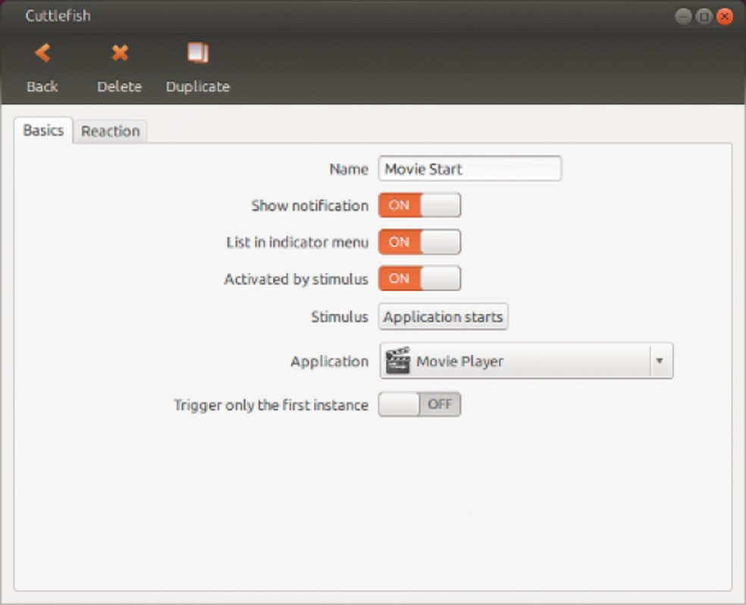Click the Back label in the toolbar

point(42,86)
